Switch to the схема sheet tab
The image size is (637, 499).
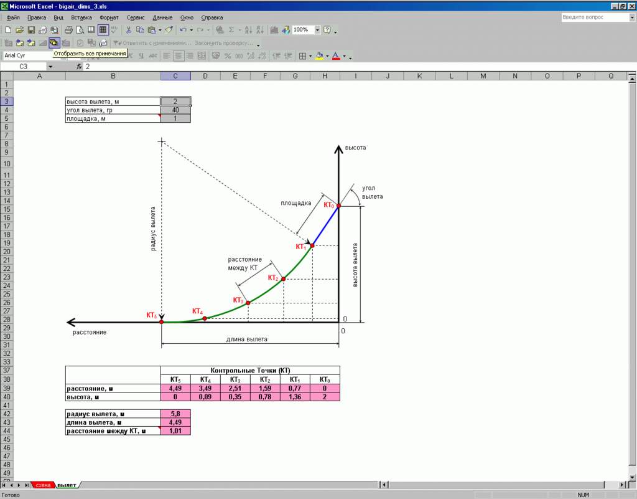[43, 485]
